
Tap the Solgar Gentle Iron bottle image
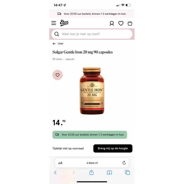pyautogui.click(x=92, y=91)
